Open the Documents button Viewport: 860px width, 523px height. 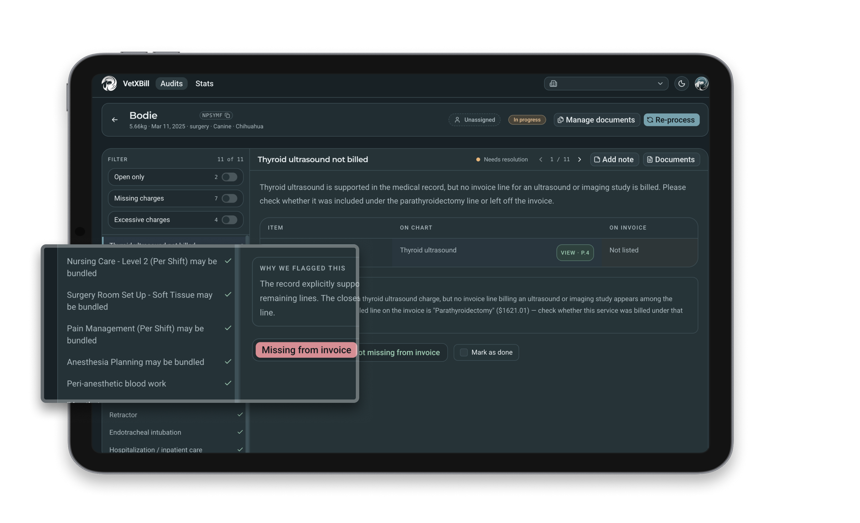[671, 159]
